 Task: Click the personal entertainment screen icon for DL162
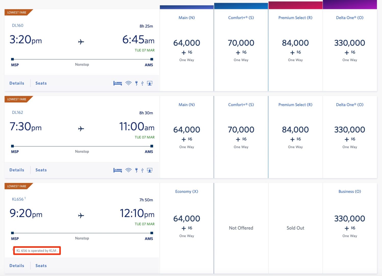[150, 170]
